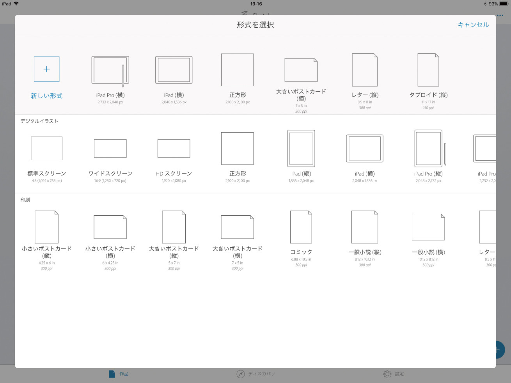Select 小さいポストカード (横) print format

110,243
